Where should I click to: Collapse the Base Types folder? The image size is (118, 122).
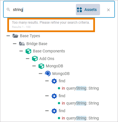tap(8, 36)
